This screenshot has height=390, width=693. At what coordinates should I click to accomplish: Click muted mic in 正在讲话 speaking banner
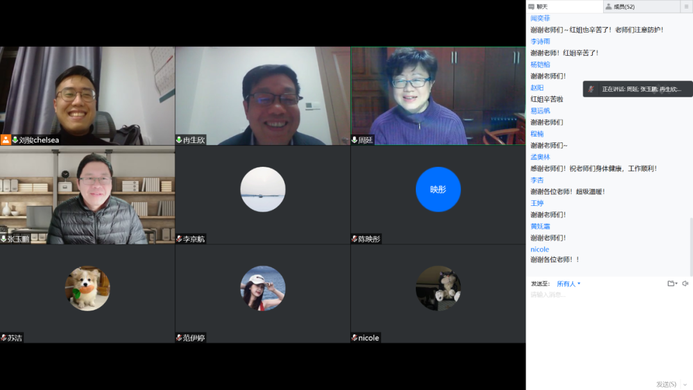tap(592, 89)
